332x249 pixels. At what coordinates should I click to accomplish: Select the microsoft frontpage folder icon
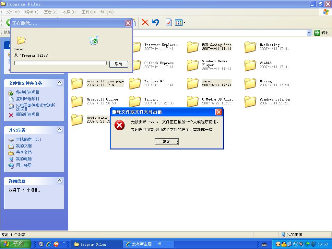[77, 83]
